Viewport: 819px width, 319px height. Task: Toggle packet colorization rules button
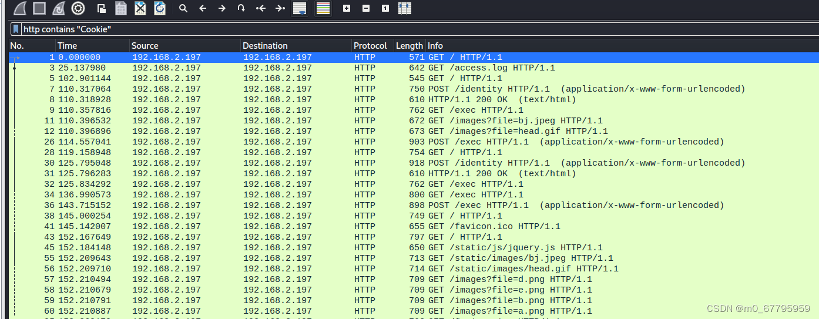(x=323, y=8)
